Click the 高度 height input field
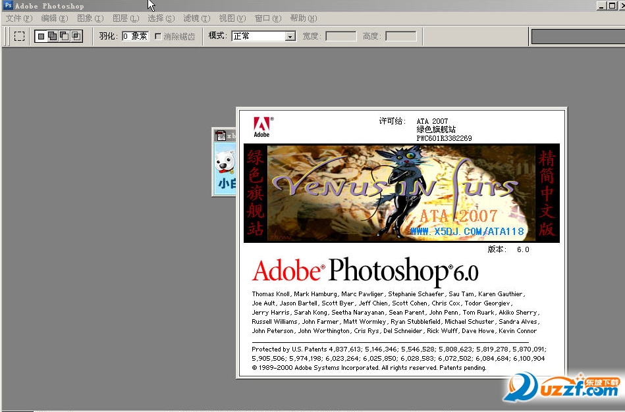Screen dimensions: 625x412 tap(401, 36)
